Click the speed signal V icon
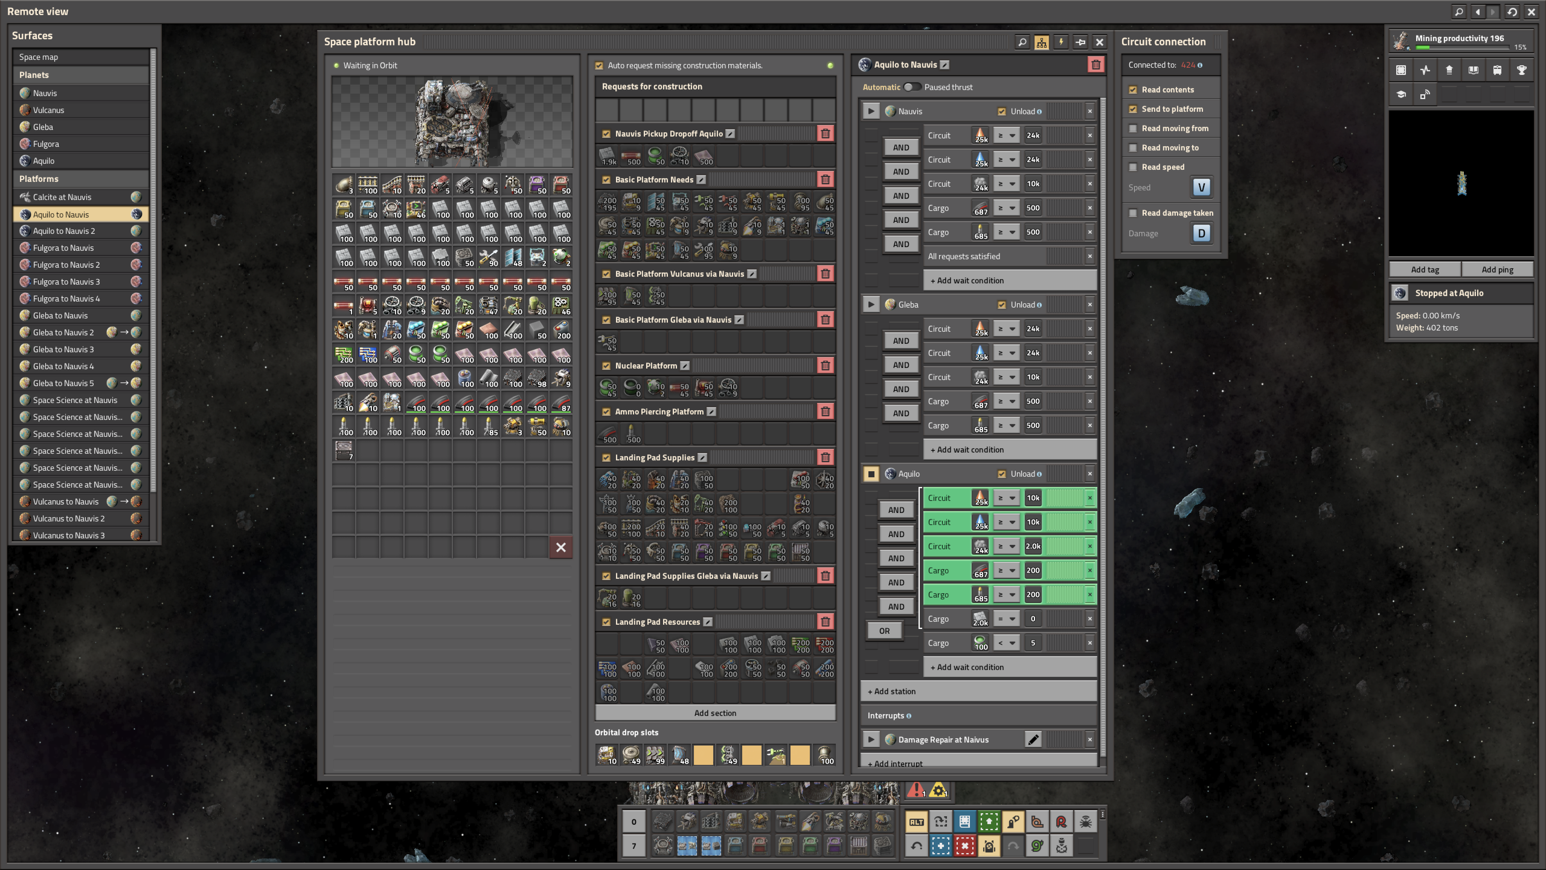The width and height of the screenshot is (1546, 870). (x=1201, y=187)
